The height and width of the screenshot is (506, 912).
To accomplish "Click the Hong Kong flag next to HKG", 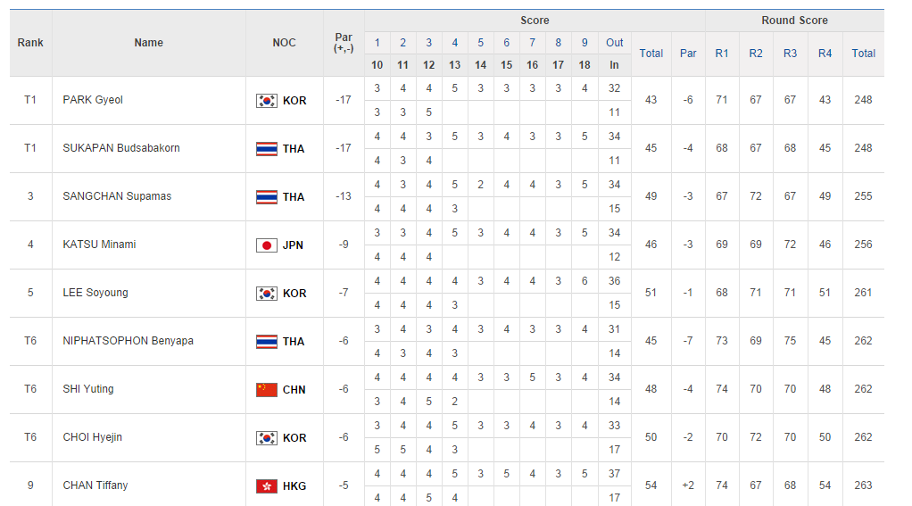I will pyautogui.click(x=266, y=486).
